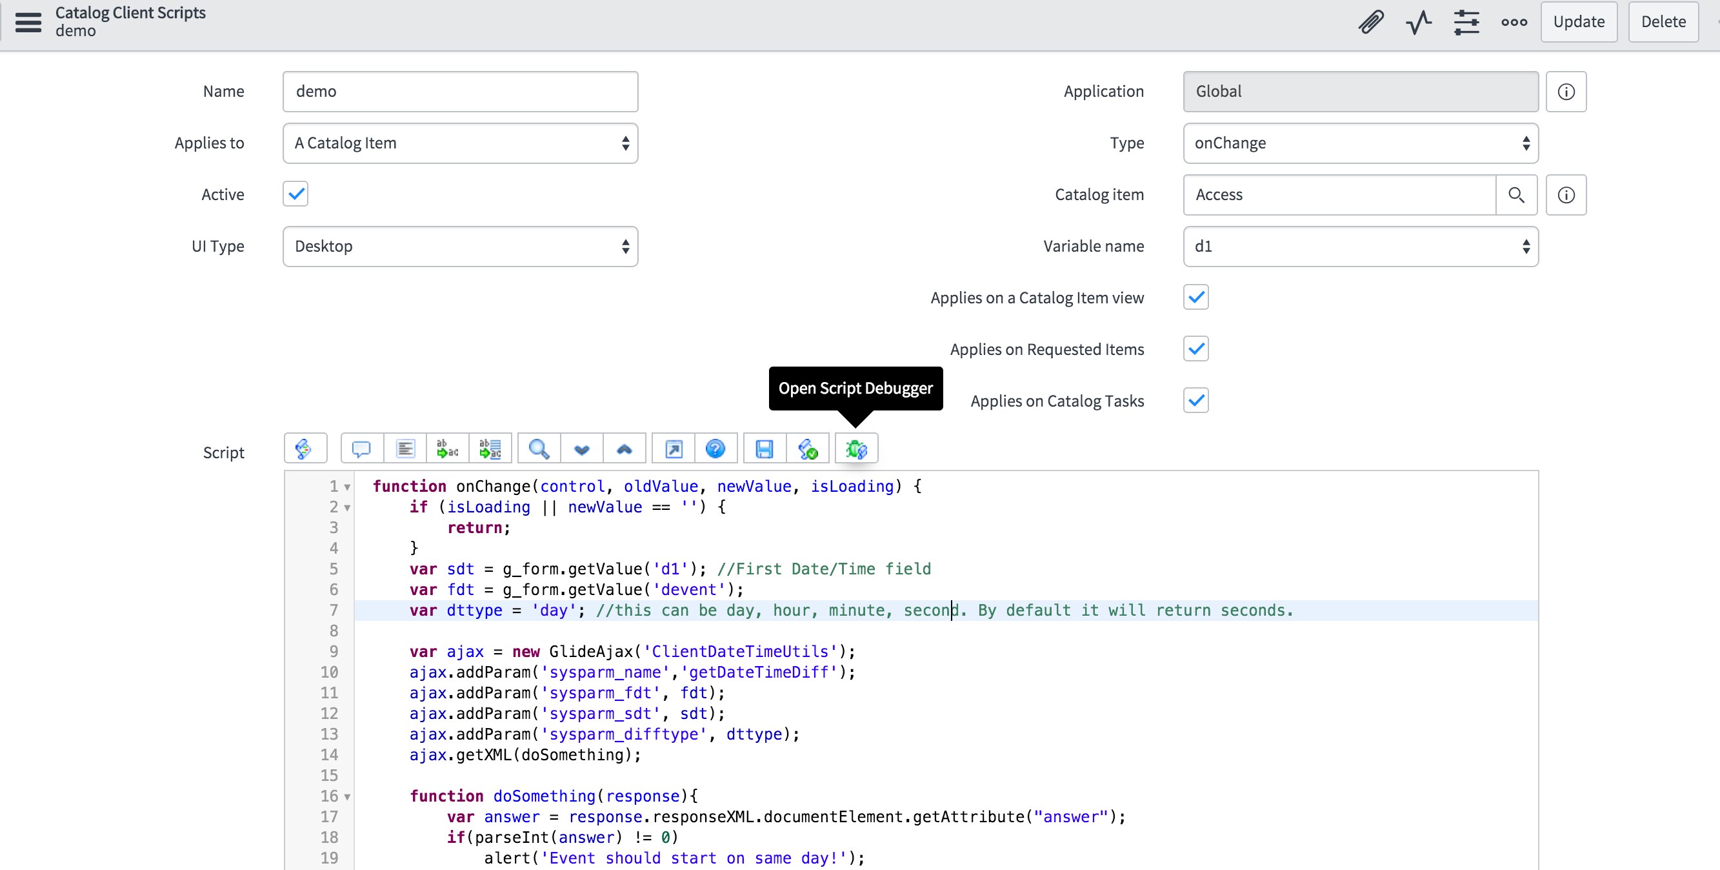The width and height of the screenshot is (1720, 870).
Task: Open the Applies to dropdown
Action: pos(460,143)
